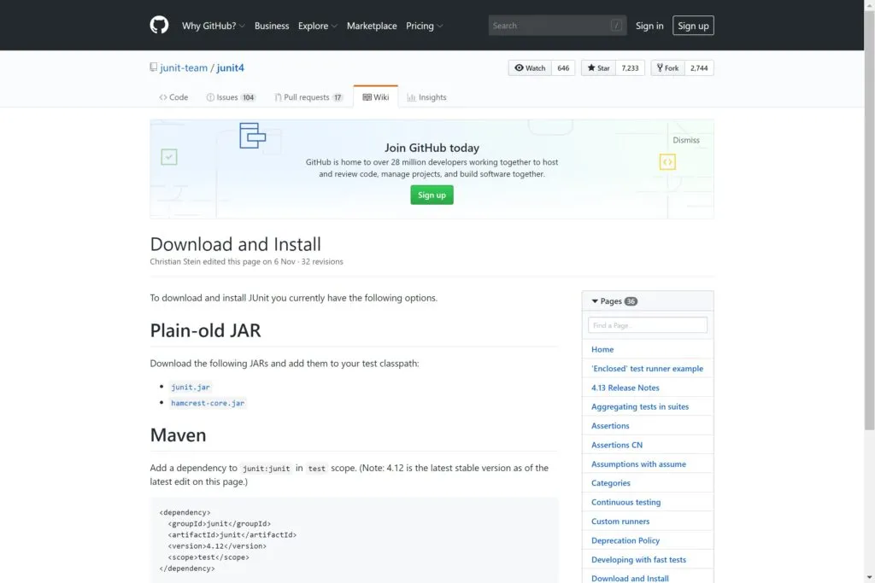
Task: Open Aggregating tests in suites page
Action: (640, 407)
